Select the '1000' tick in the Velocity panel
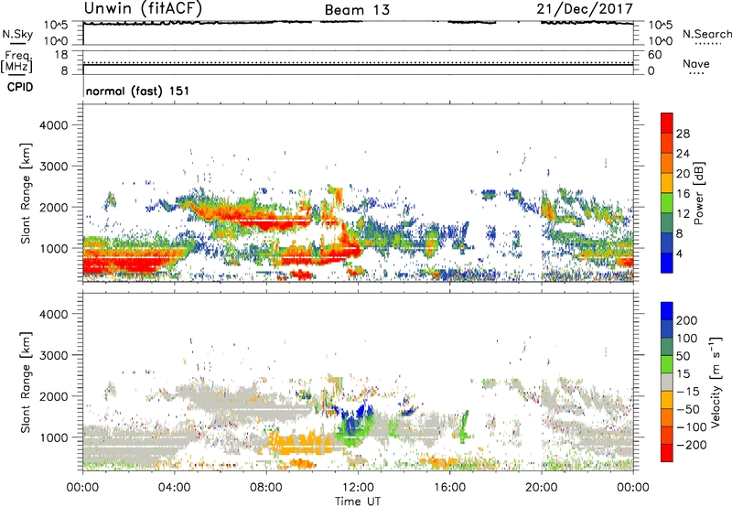 coord(54,438)
